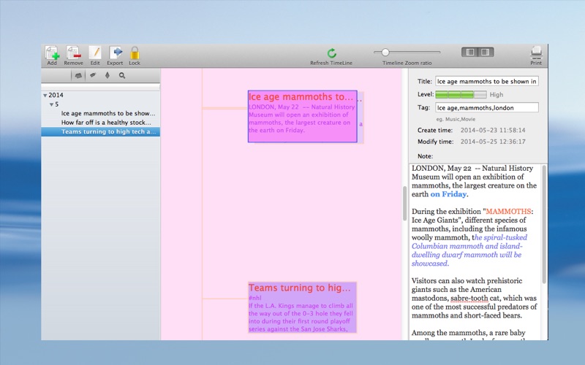The image size is (585, 365).
Task: Collapse the month 5 group
Action: click(51, 104)
